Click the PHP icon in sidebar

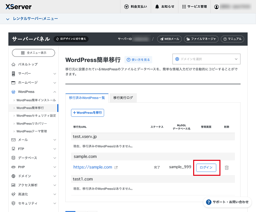[x=13, y=167]
